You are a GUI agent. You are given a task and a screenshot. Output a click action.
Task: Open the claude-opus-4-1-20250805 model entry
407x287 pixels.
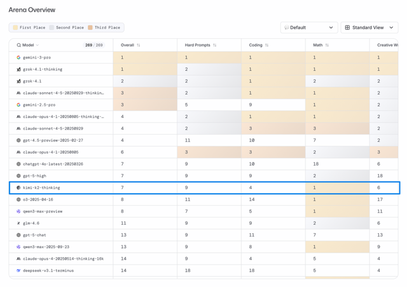tap(51, 152)
